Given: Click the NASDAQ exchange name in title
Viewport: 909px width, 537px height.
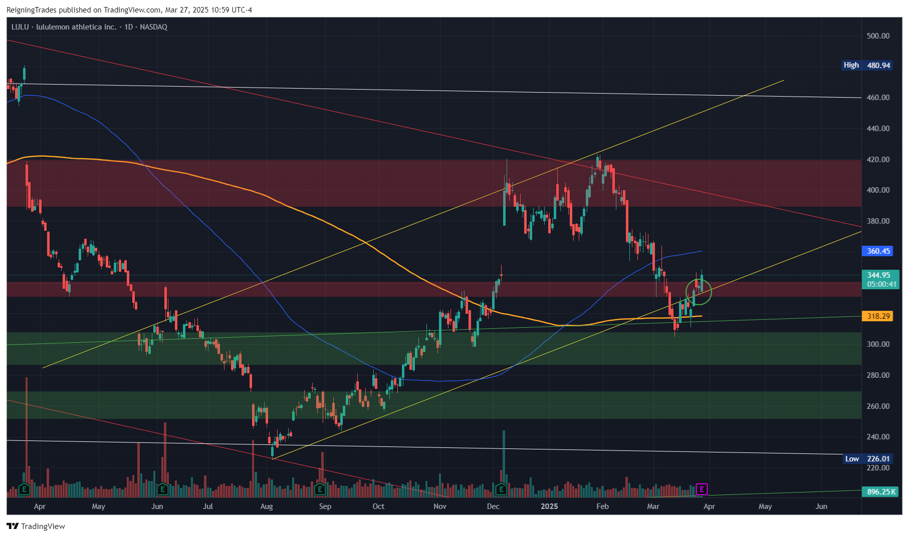Looking at the screenshot, I should point(154,27).
